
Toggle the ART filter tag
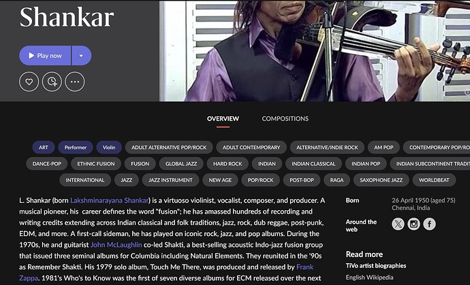[44, 148]
